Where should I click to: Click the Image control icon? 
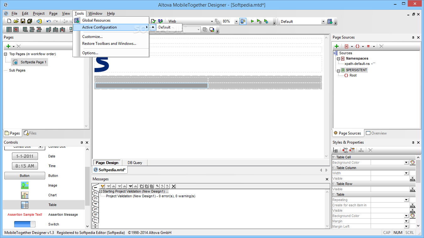click(25, 185)
